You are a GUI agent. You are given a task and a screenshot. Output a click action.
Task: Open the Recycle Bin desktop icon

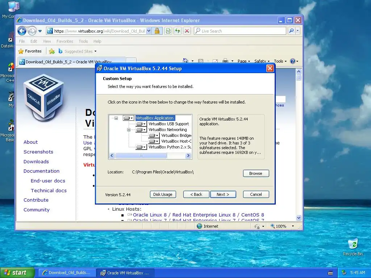pyautogui.click(x=353, y=247)
